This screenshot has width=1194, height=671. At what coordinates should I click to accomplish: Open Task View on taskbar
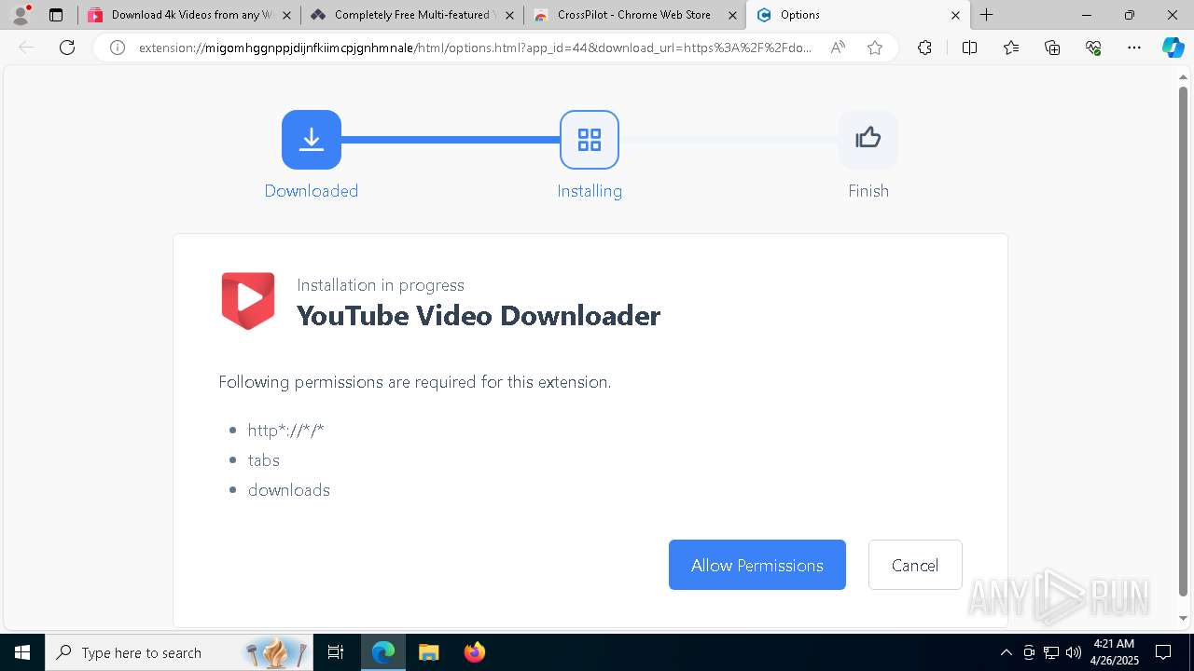click(x=336, y=652)
